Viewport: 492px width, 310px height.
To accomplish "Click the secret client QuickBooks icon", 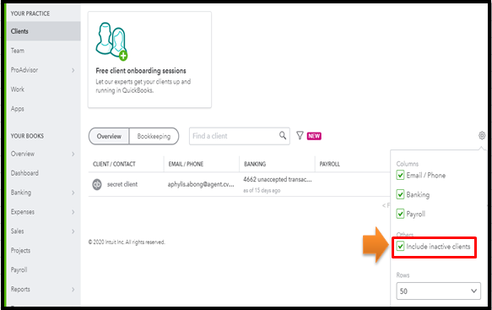I will pos(97,184).
